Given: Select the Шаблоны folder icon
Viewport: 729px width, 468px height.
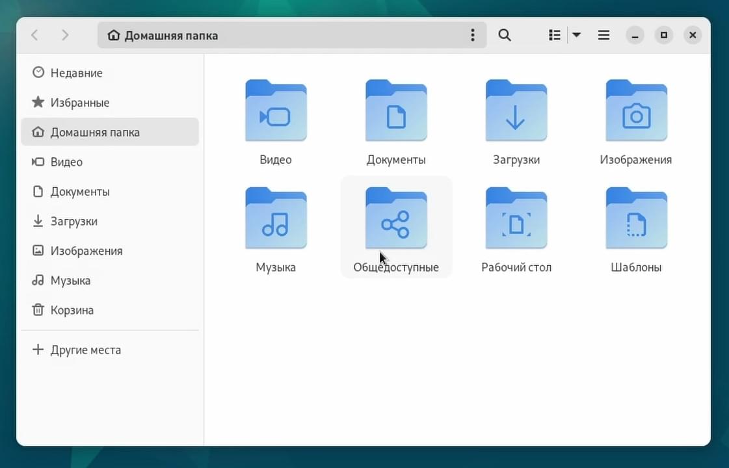Looking at the screenshot, I should coord(636,218).
